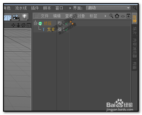Expand hidden main menus arrow before 界面

pos(70,8)
